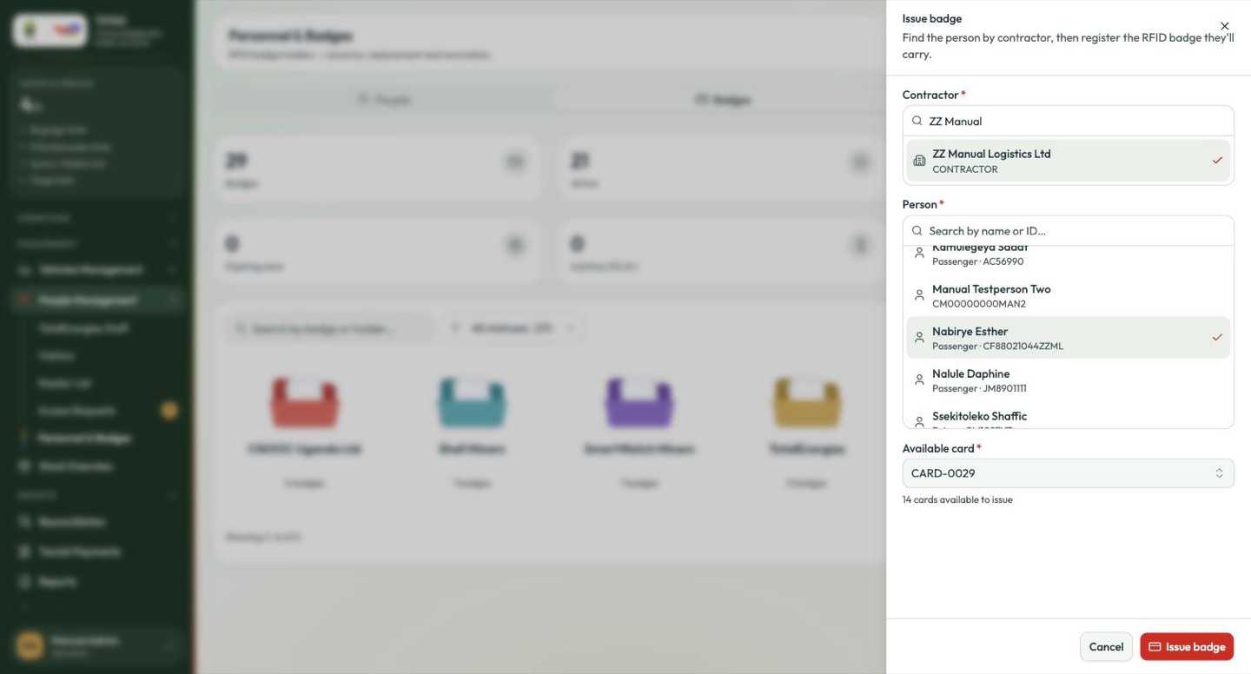Select the ZZ Manual Logistics Ltd contractor
The image size is (1251, 674).
(1068, 161)
